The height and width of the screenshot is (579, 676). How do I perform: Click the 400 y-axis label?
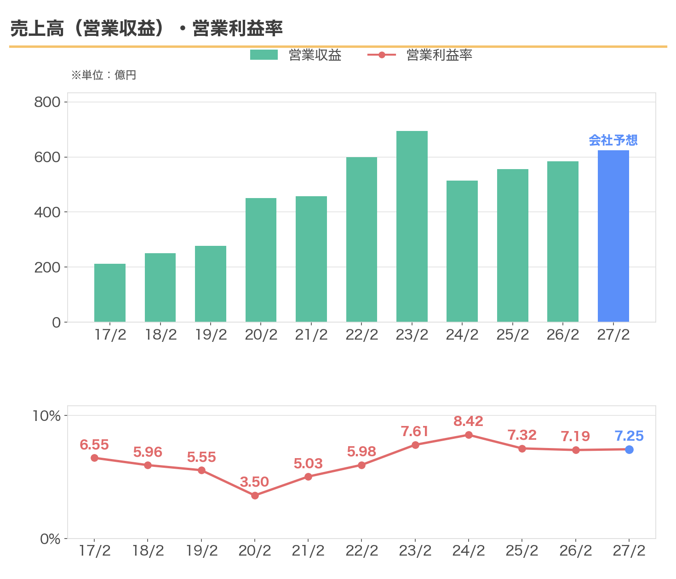click(x=47, y=212)
